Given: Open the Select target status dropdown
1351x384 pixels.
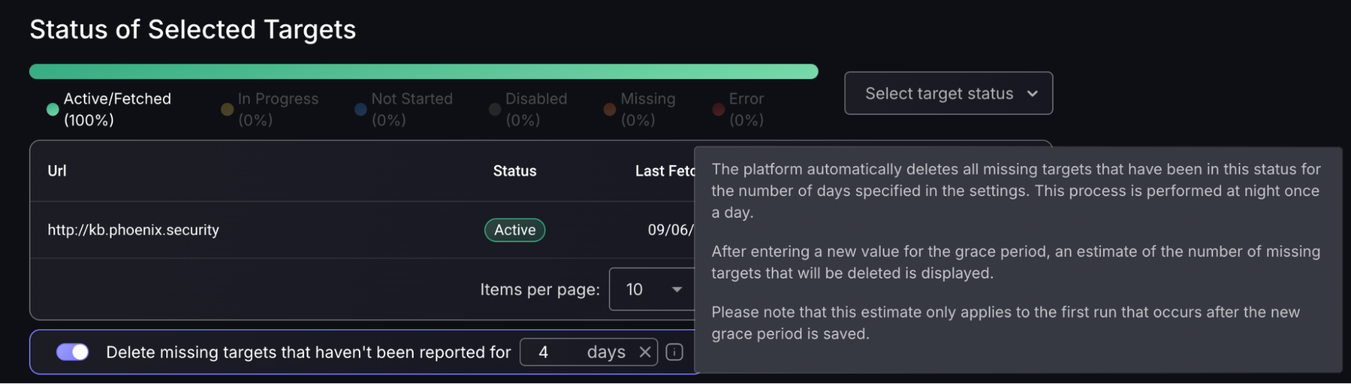Looking at the screenshot, I should [x=948, y=93].
